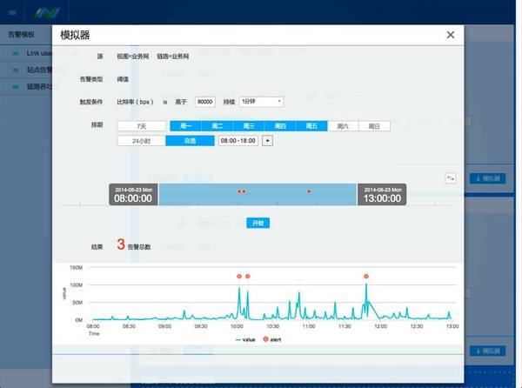The height and width of the screenshot is (388, 522).
Task: Open the hamburger menu icon
Action: point(12,13)
